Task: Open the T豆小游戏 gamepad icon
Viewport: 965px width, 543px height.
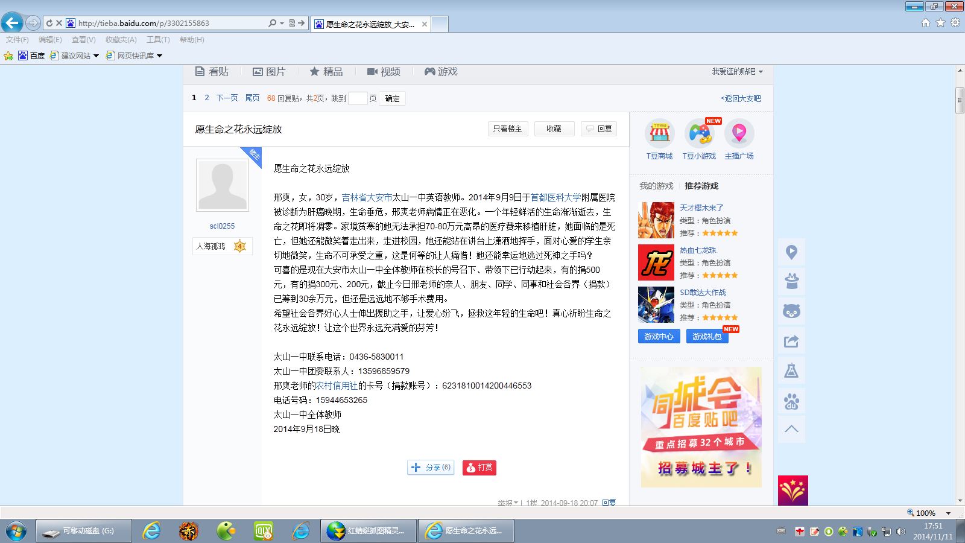Action: pos(700,133)
